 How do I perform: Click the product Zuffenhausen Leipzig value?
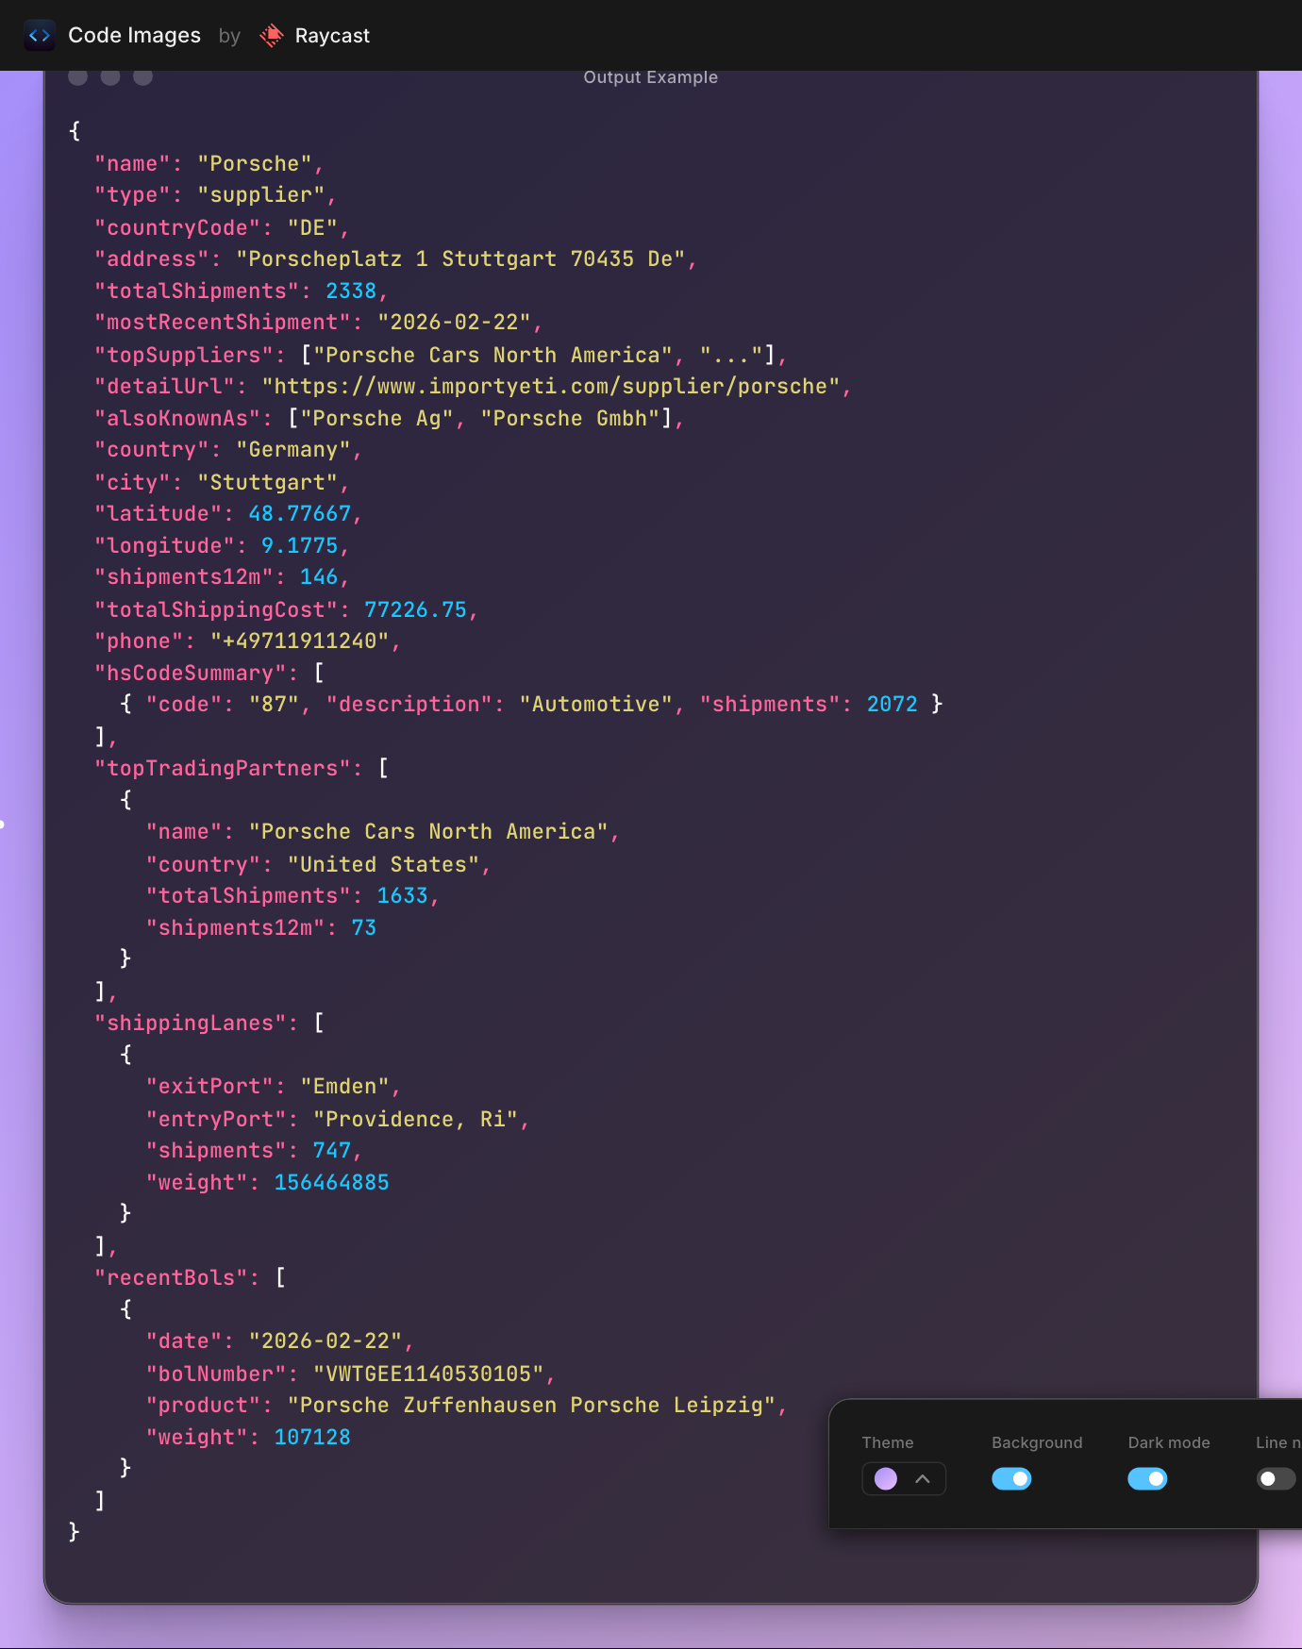(x=531, y=1406)
